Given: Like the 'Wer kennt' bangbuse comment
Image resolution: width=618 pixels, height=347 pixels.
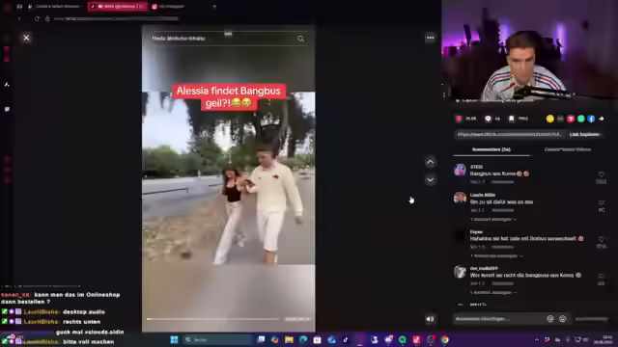Looking at the screenshot, I should [x=601, y=276].
